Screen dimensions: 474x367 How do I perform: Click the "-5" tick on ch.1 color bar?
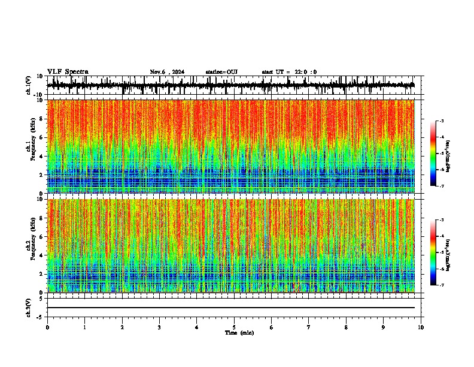click(441, 154)
